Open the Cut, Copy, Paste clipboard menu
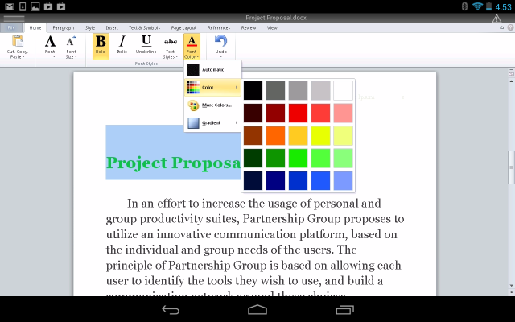 tap(18, 47)
